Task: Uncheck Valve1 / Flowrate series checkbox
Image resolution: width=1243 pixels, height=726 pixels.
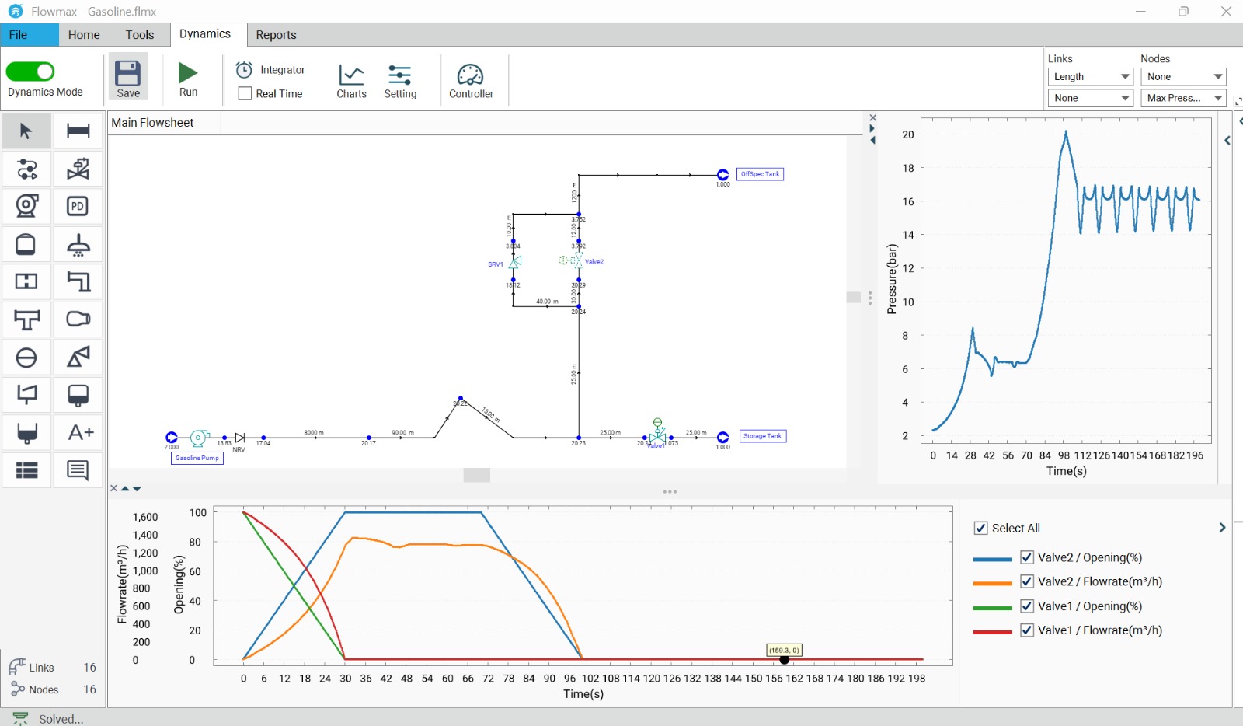Action: coord(1027,630)
